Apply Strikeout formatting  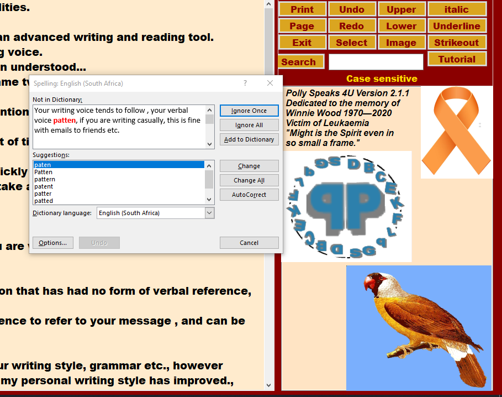456,43
